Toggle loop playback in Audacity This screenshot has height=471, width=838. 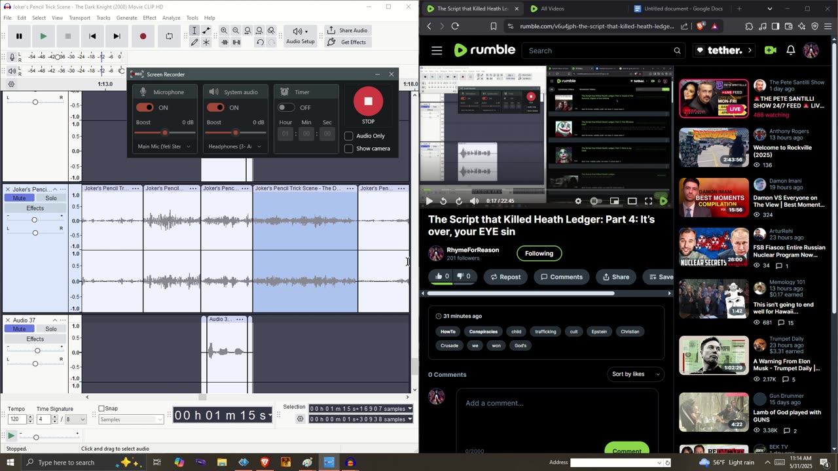169,36
